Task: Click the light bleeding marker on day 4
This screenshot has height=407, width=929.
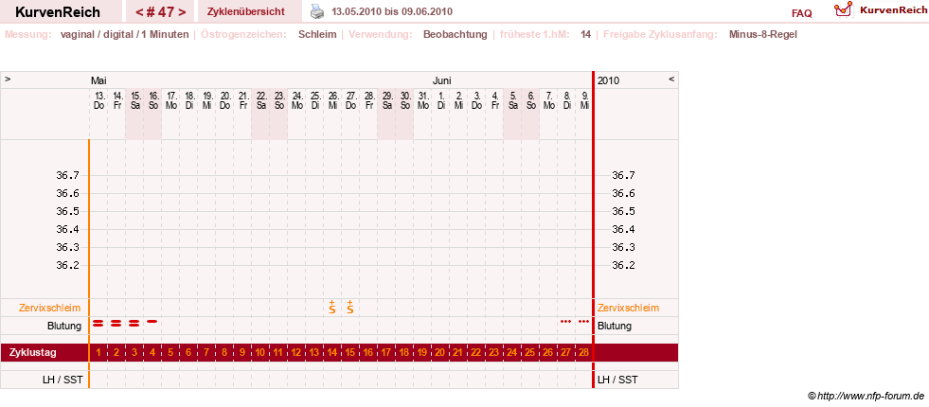Action: click(x=152, y=321)
